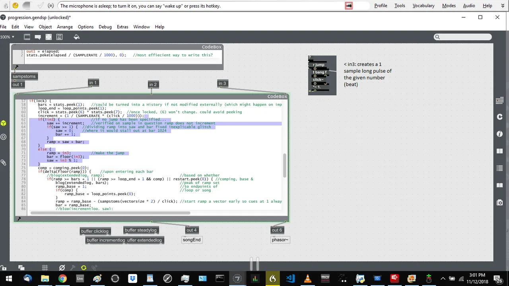
Task: Open the reference book sidebar icon
Action: click(x=500, y=151)
